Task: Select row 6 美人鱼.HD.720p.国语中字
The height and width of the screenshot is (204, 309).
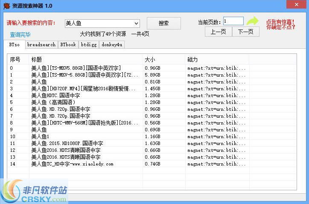Action: point(61,109)
